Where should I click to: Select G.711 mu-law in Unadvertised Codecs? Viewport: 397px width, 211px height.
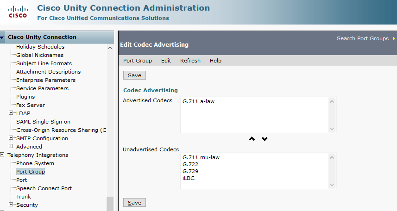[x=201, y=157]
